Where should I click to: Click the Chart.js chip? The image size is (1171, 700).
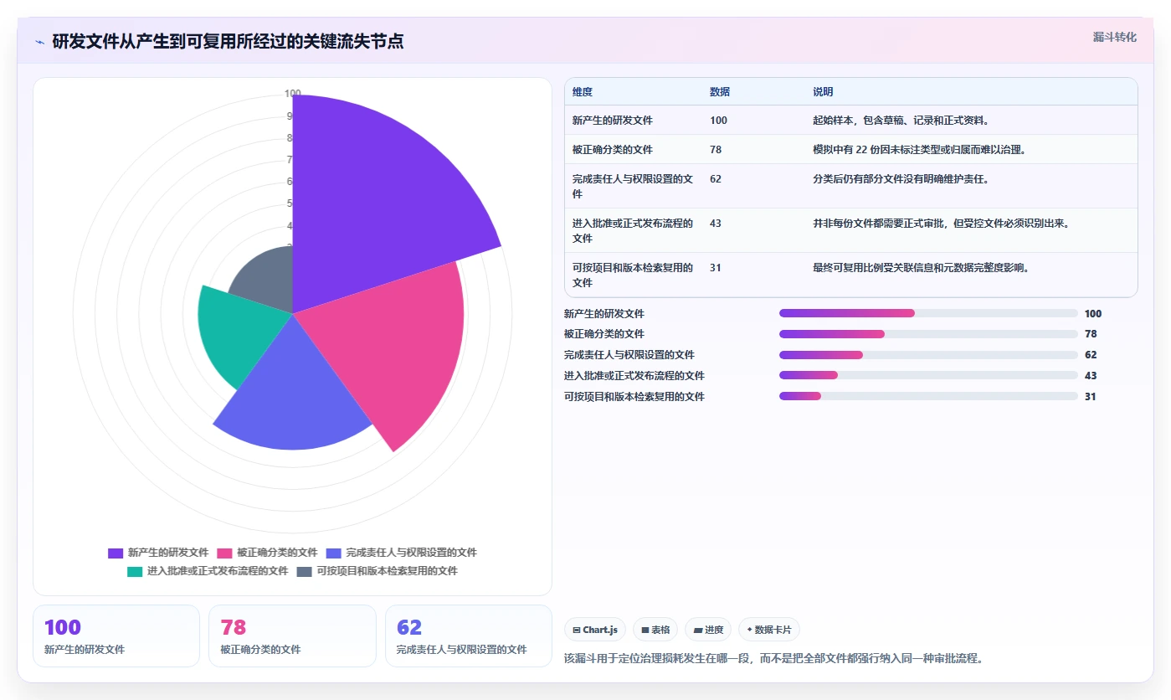point(595,630)
